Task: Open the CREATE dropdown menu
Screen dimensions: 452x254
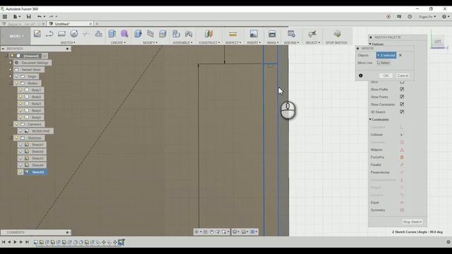Action: (118, 42)
